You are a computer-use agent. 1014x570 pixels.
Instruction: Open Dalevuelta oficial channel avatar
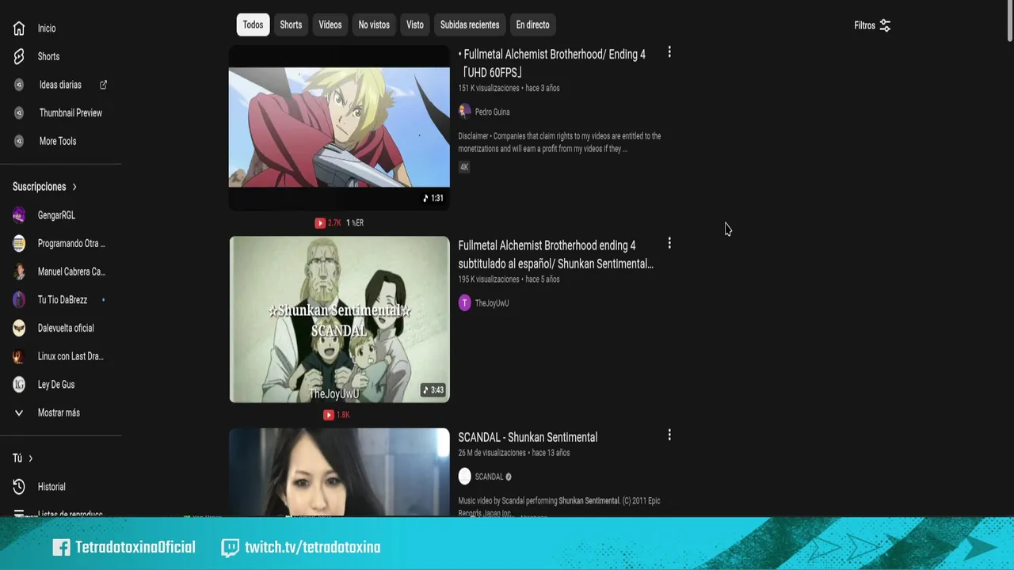pos(19,328)
